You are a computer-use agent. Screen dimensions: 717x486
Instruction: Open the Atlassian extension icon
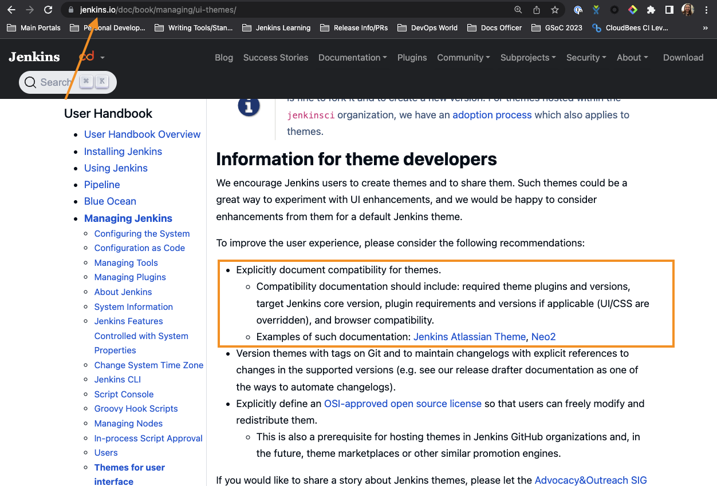[596, 10]
